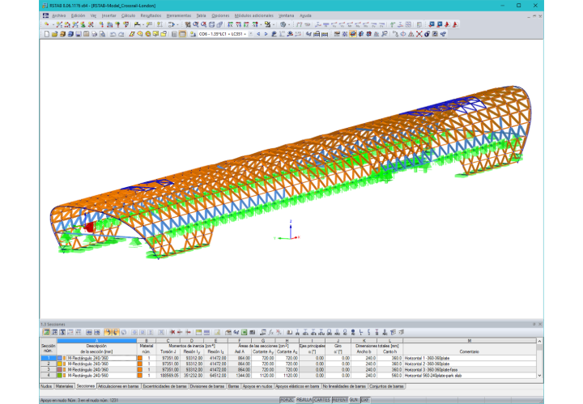Click the isometric box view icon

[x=212, y=24]
